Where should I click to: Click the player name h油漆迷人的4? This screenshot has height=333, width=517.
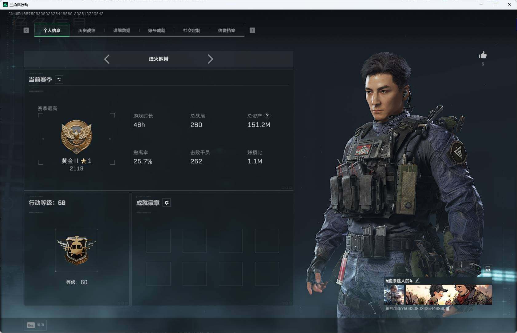click(x=399, y=281)
